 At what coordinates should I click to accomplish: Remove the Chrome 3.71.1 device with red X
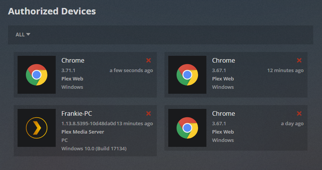click(149, 60)
